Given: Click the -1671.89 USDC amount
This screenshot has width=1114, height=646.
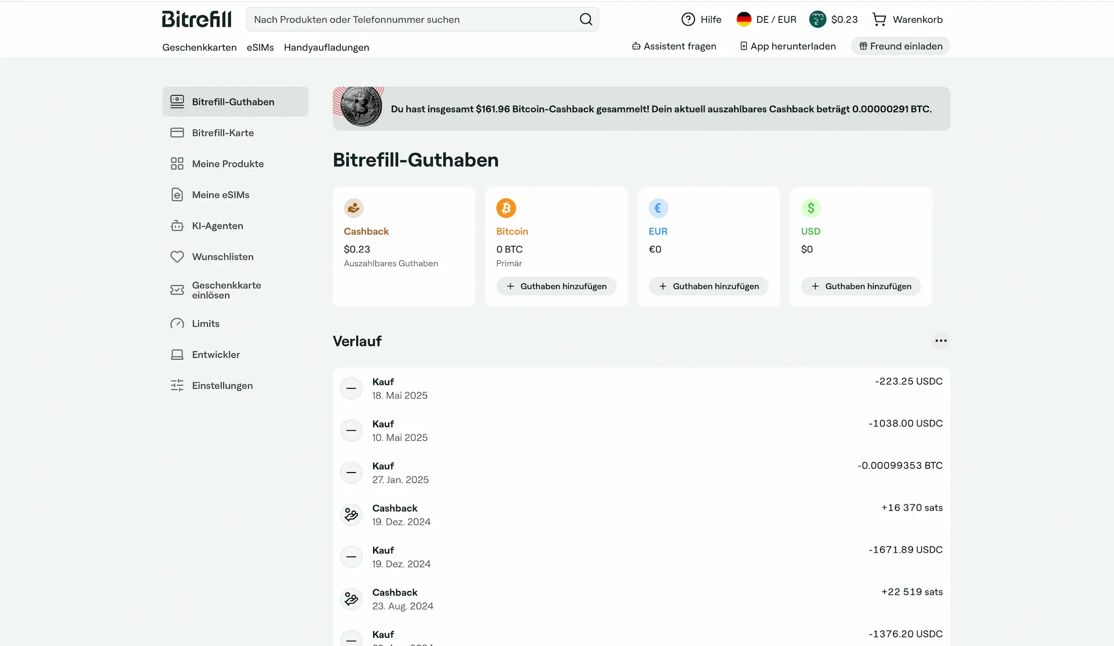Looking at the screenshot, I should [x=905, y=550].
